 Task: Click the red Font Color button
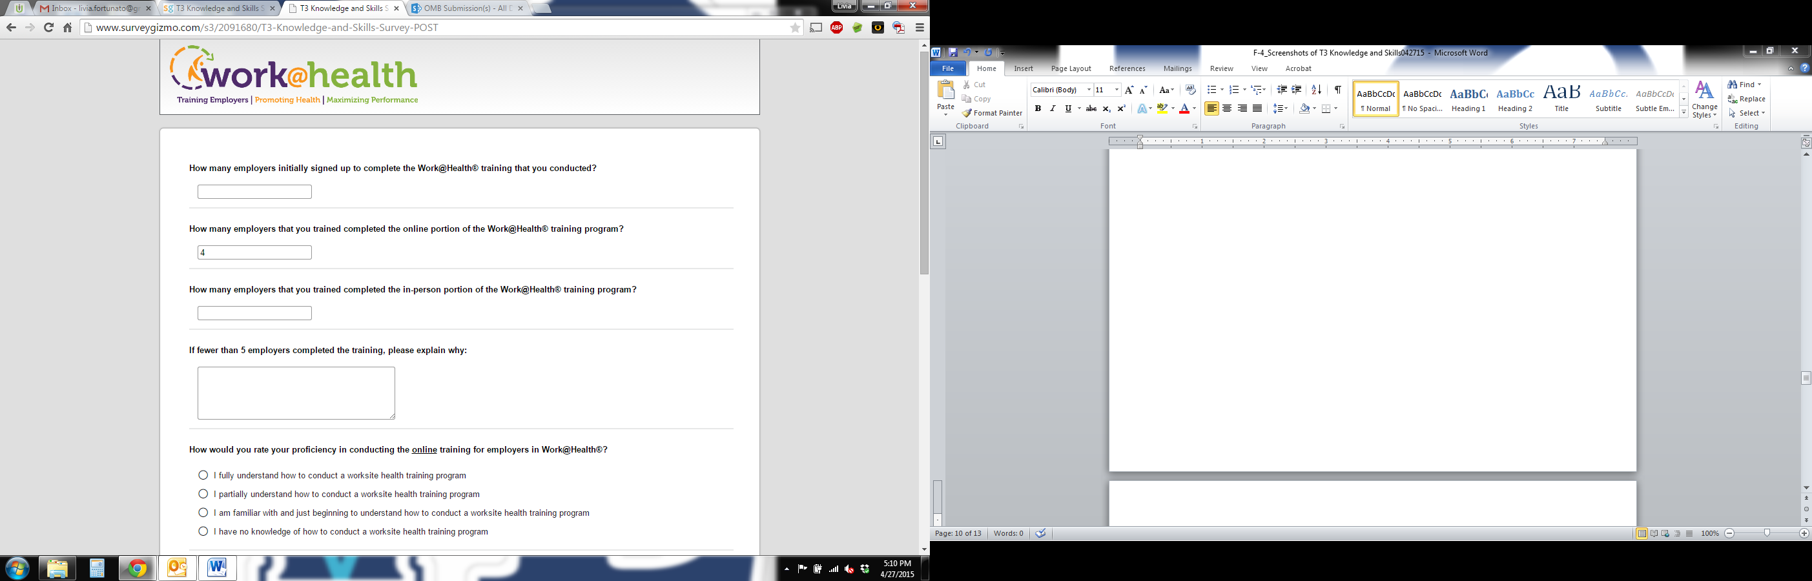coord(1184,108)
